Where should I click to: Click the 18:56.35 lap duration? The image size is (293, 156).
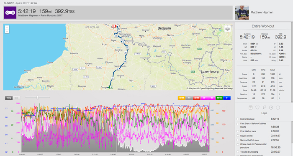[275, 147]
